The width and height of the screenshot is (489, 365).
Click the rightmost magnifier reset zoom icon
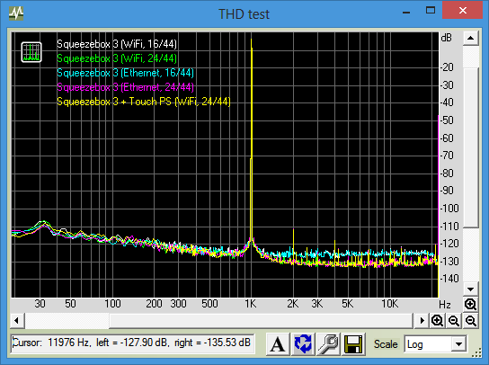471,320
